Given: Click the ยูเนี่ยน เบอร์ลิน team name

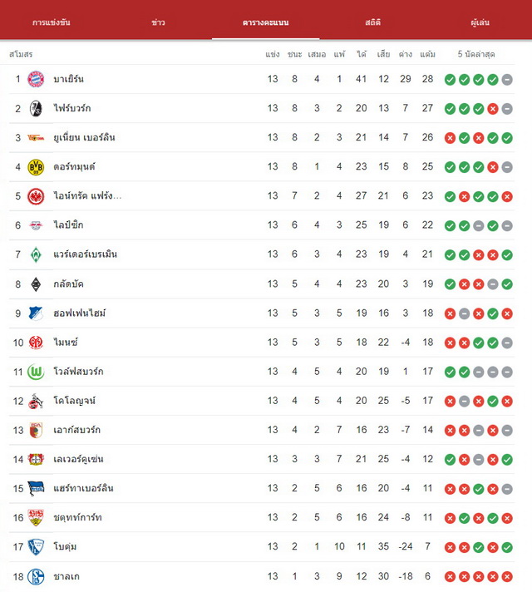Looking at the screenshot, I should pyautogui.click(x=84, y=137).
